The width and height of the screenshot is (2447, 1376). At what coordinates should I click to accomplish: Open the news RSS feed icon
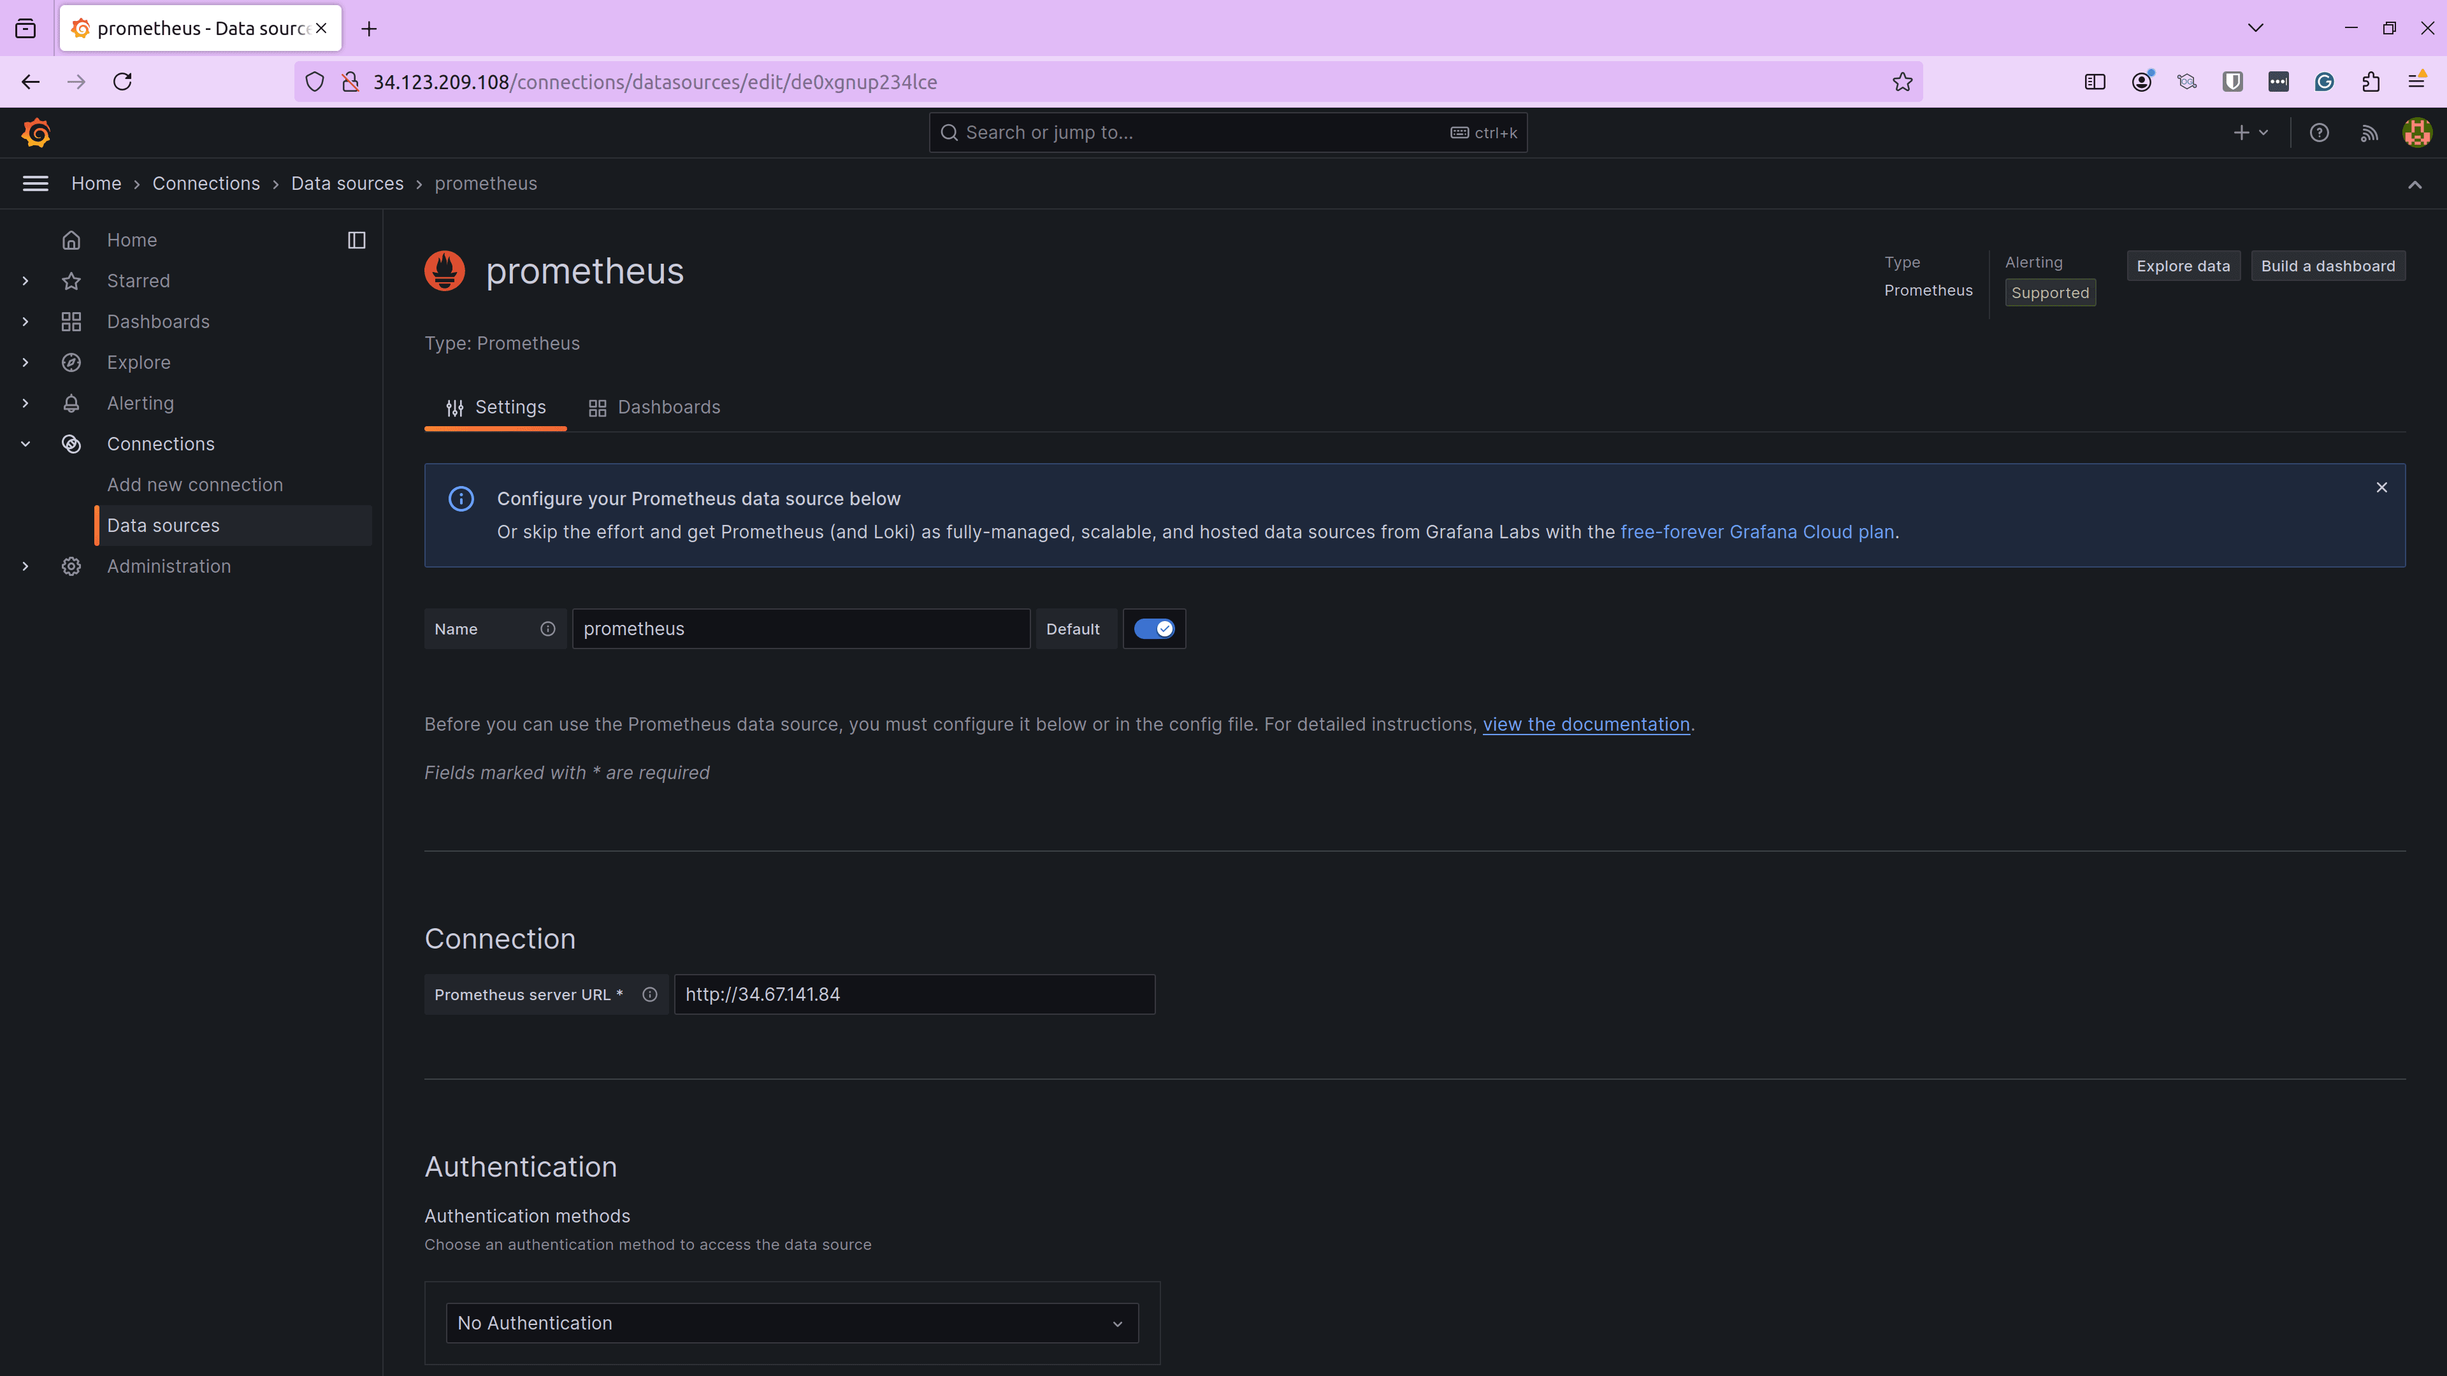(x=2369, y=133)
